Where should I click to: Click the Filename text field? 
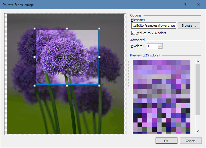(153, 26)
